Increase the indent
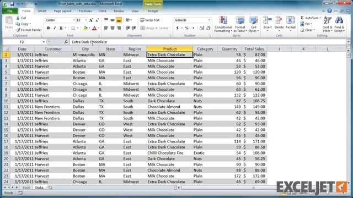This screenshot has height=198, width=353. [134, 28]
